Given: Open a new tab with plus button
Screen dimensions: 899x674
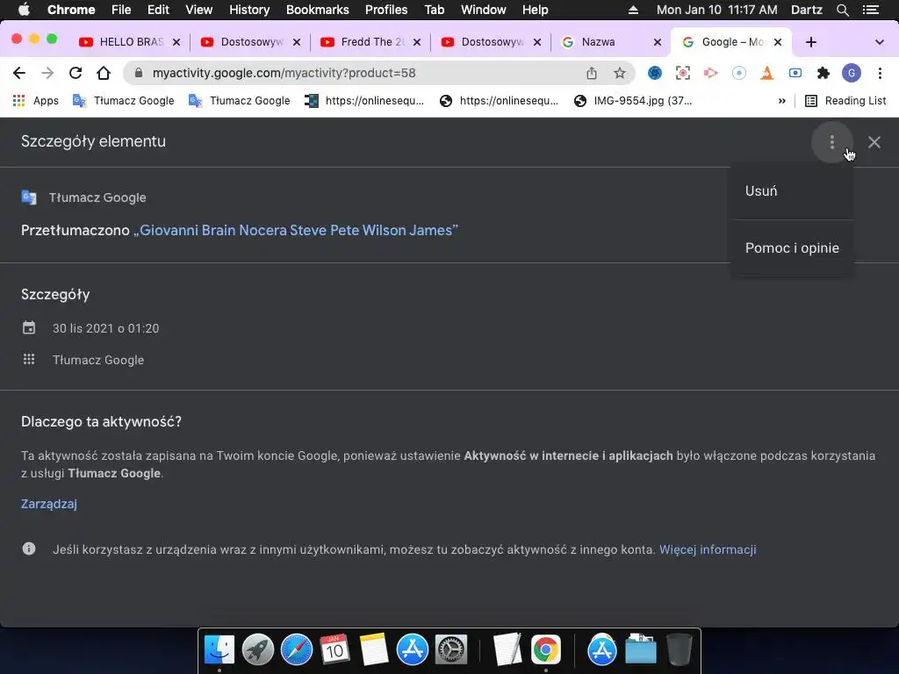Looking at the screenshot, I should tap(810, 42).
